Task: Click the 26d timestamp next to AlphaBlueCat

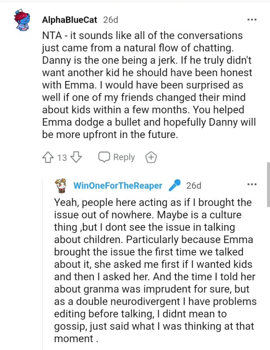Action: click(x=110, y=18)
